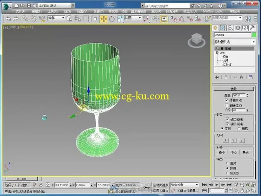Select the 面片 output radio button

pyautogui.click(x=227, y=163)
